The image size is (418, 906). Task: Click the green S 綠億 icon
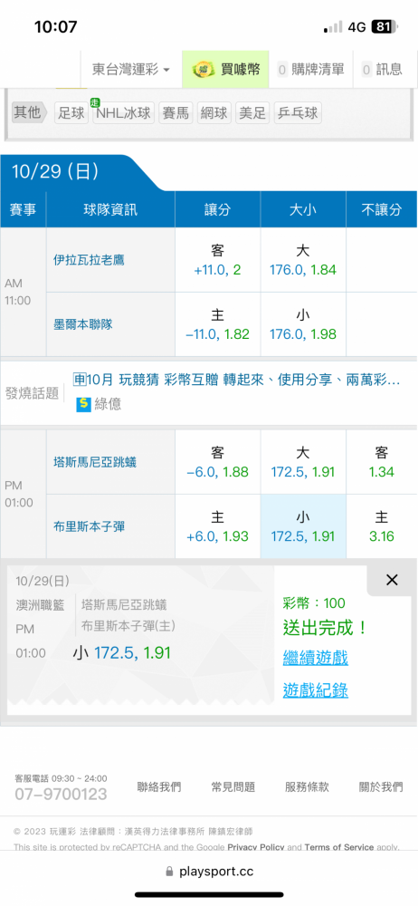point(84,403)
